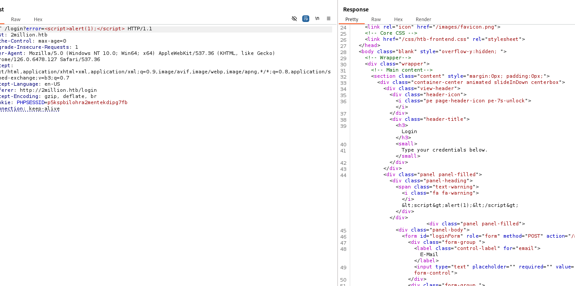The height and width of the screenshot is (286, 575).
Task: Open the Request hamburger options menu
Action: click(x=329, y=18)
